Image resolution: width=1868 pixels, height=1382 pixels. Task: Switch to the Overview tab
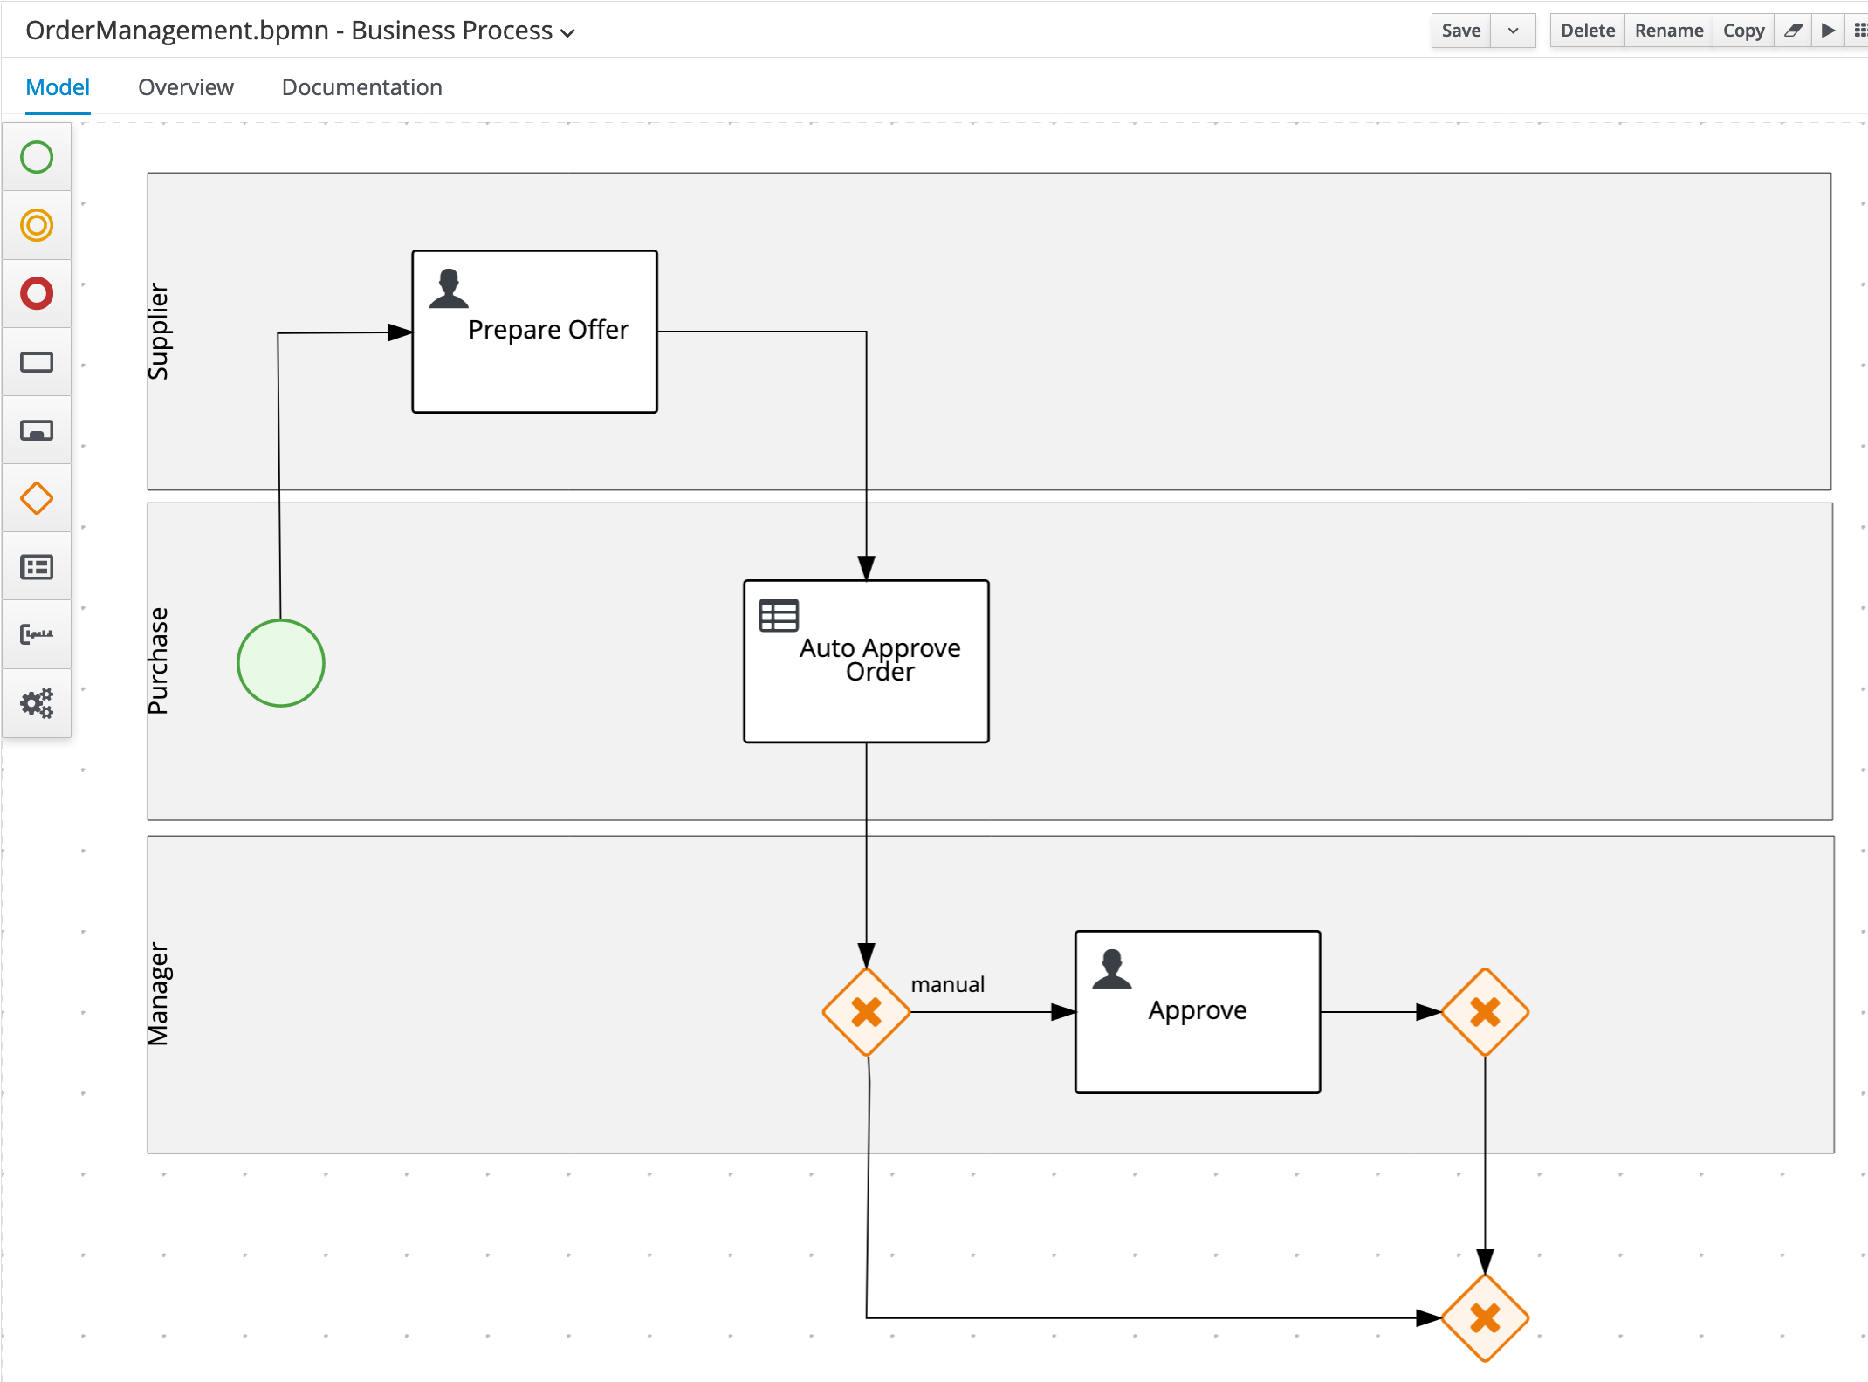[186, 87]
